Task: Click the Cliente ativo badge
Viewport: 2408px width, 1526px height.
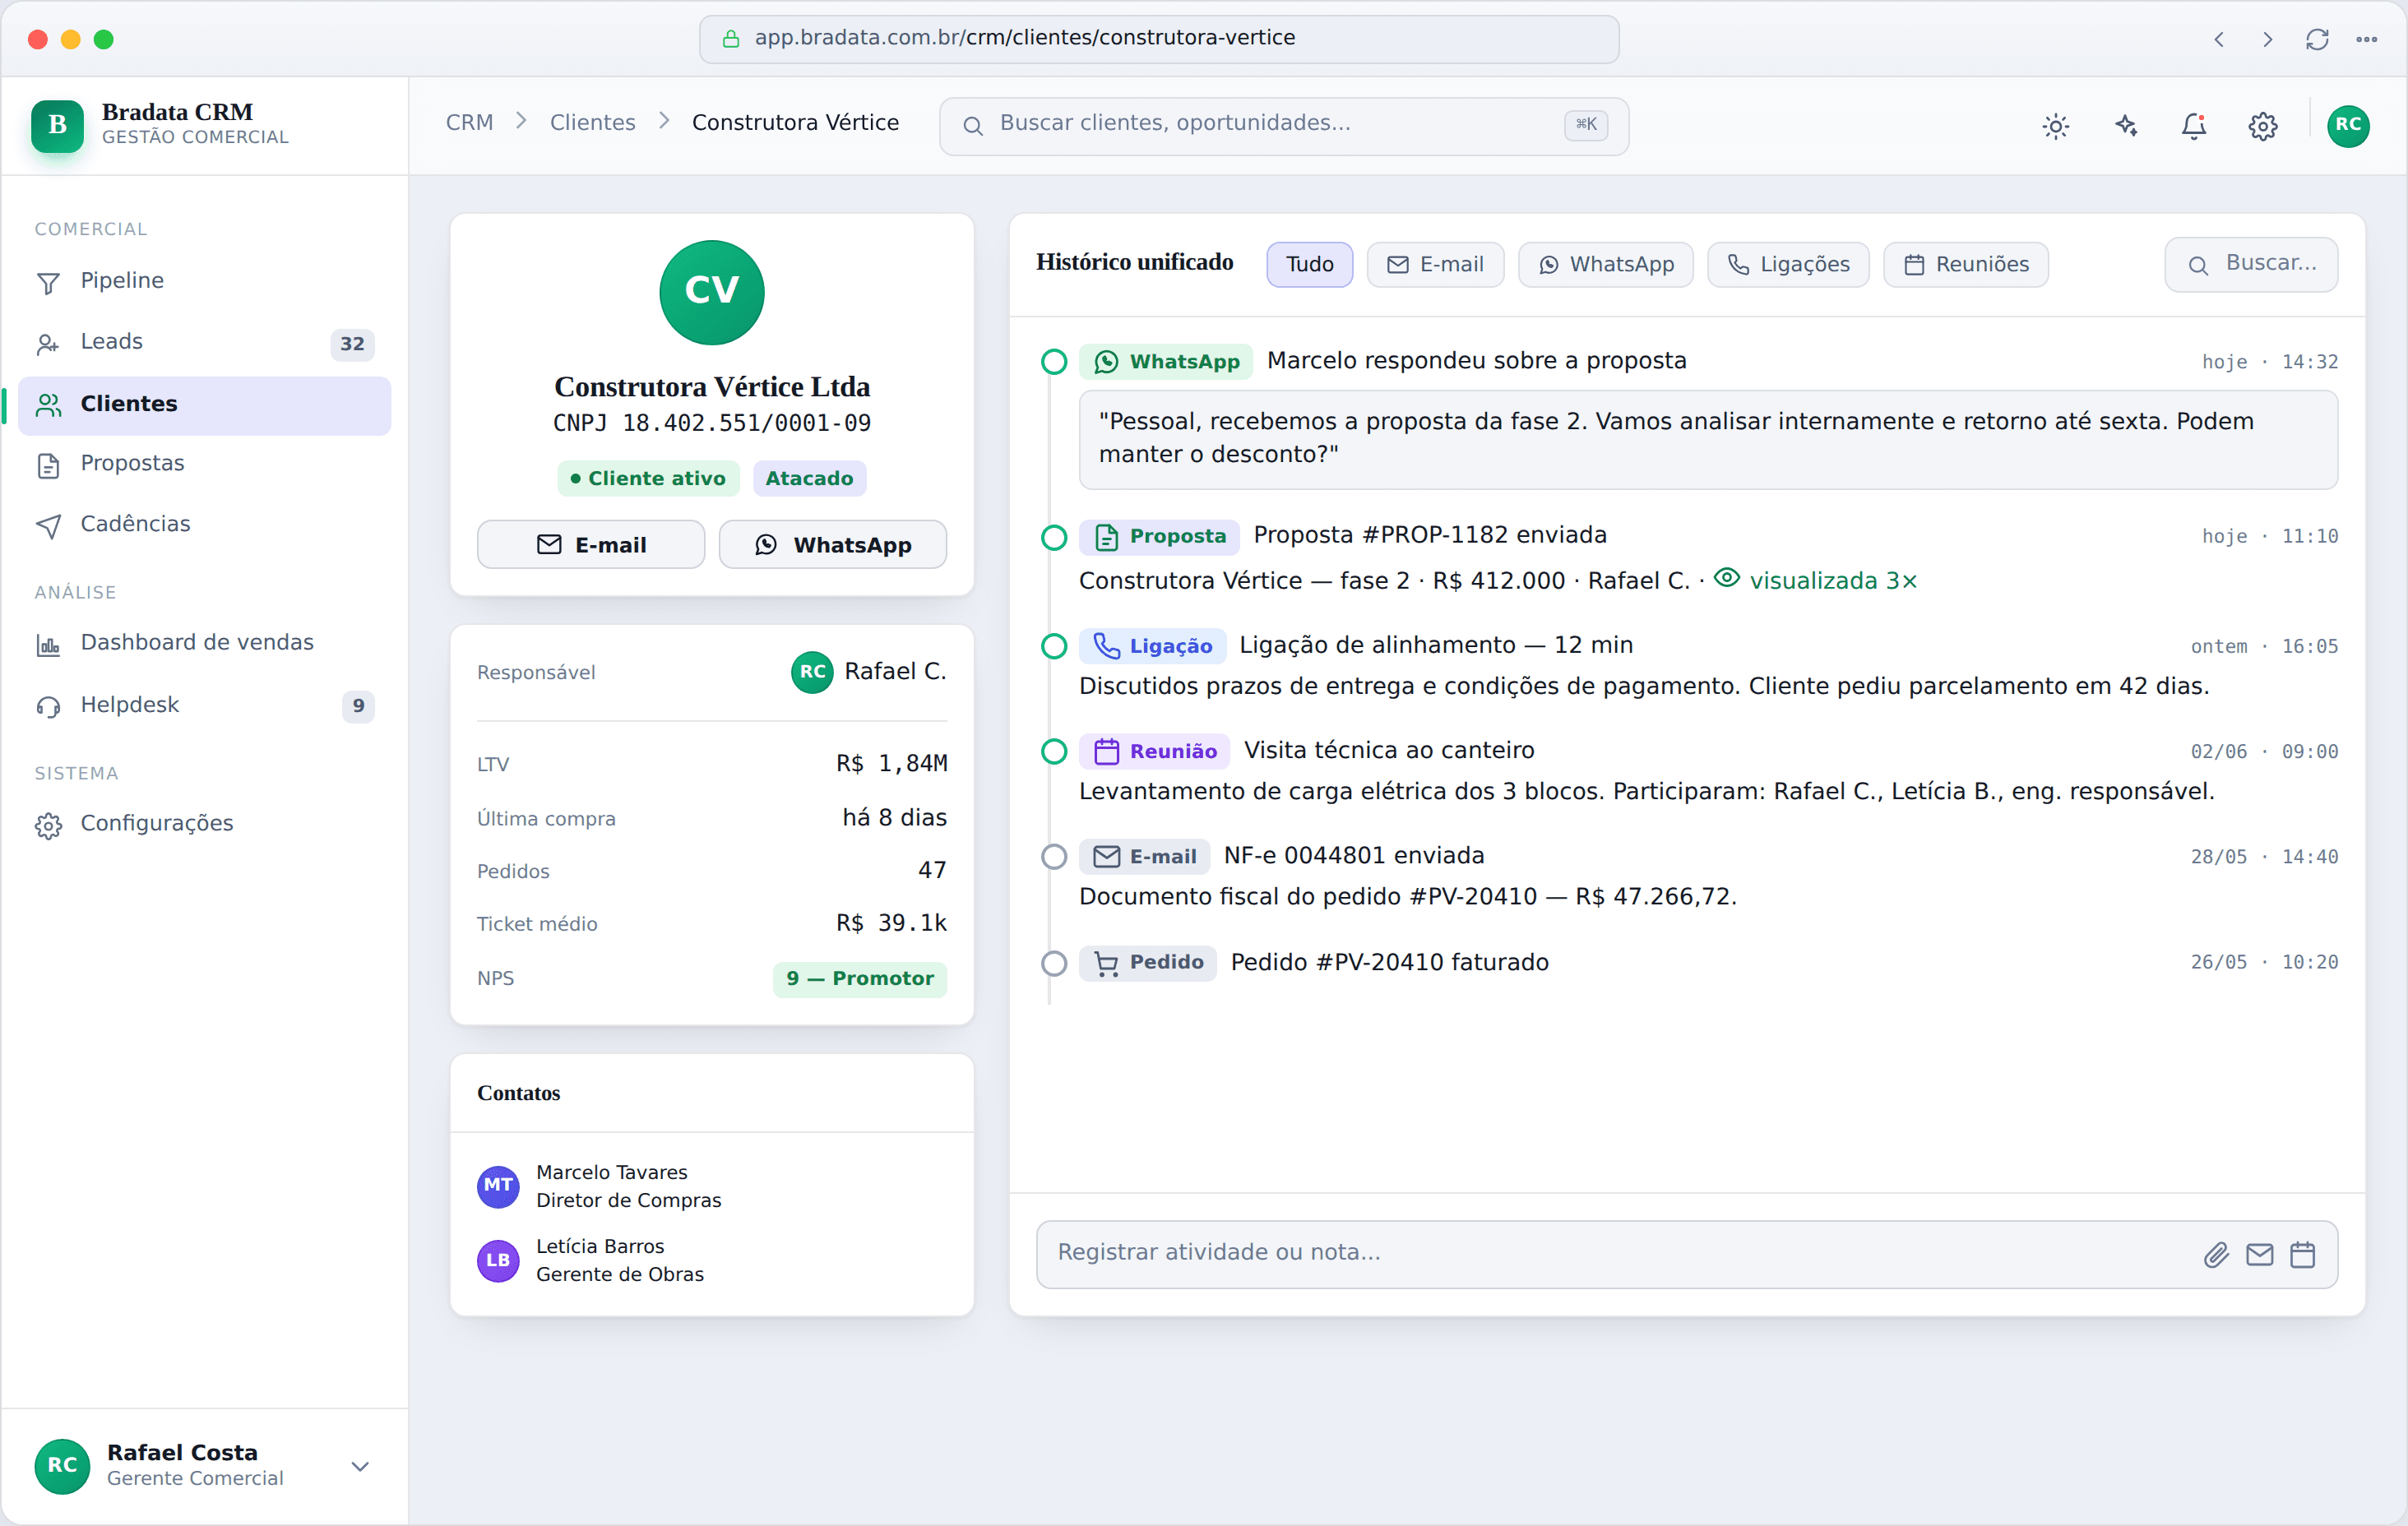Action: pyautogui.click(x=648, y=478)
